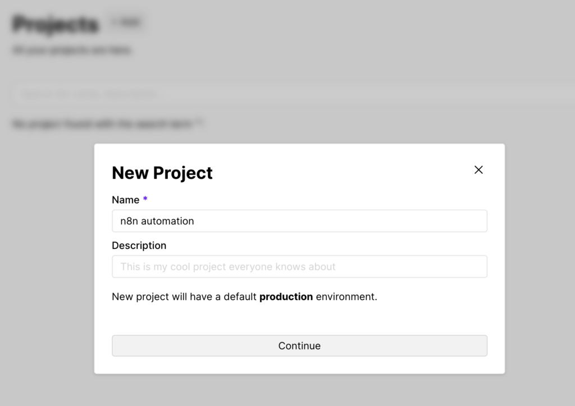
Task: Select the Description placeholder field
Action: coord(299,266)
